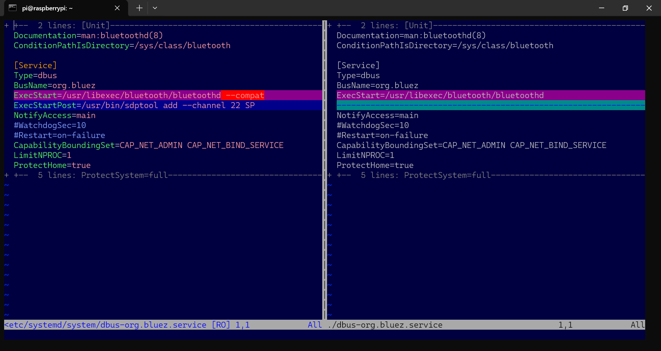The height and width of the screenshot is (351, 661).
Task: Click the filler dashed line in right pane
Action: pos(491,105)
